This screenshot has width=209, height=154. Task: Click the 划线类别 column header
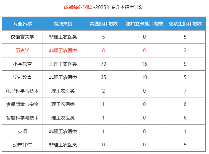point(63,24)
